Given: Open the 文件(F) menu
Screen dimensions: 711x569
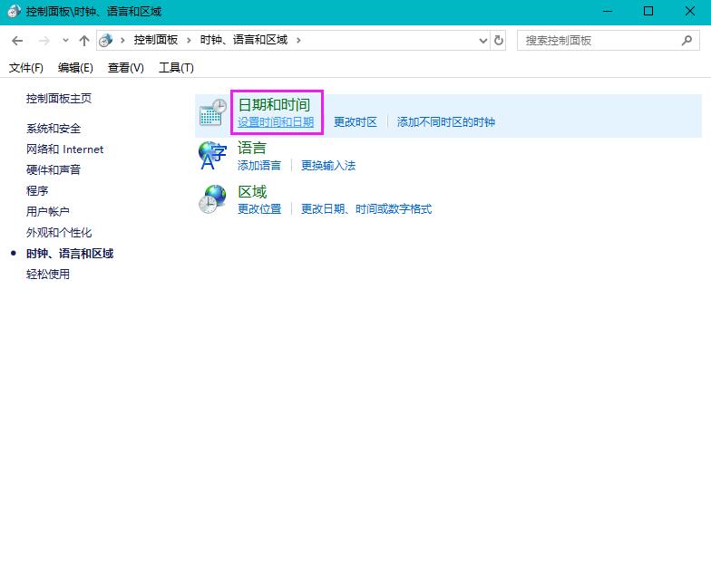Looking at the screenshot, I should click(26, 68).
